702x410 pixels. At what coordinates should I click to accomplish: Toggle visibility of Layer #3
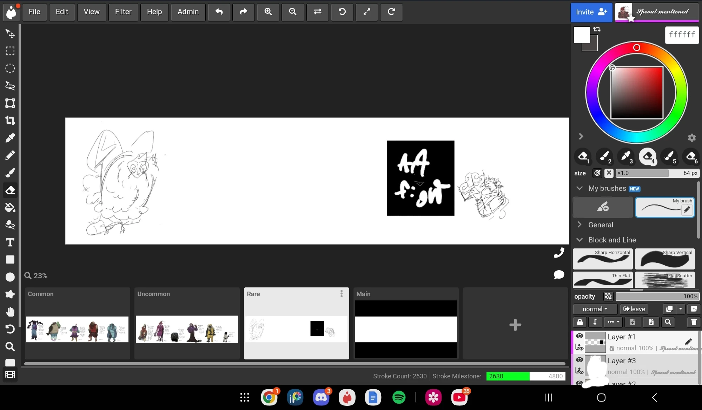[580, 360]
